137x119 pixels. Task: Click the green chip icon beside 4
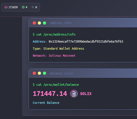point(23,7)
